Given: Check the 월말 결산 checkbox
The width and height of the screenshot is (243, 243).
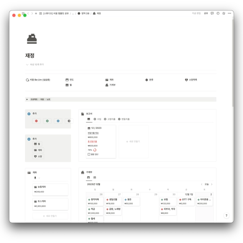Looking at the screenshot, I should click(89, 154).
